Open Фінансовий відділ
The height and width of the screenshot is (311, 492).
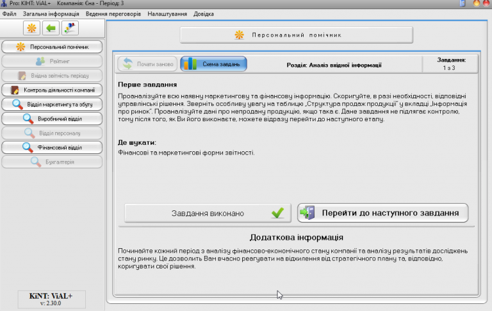coord(52,147)
